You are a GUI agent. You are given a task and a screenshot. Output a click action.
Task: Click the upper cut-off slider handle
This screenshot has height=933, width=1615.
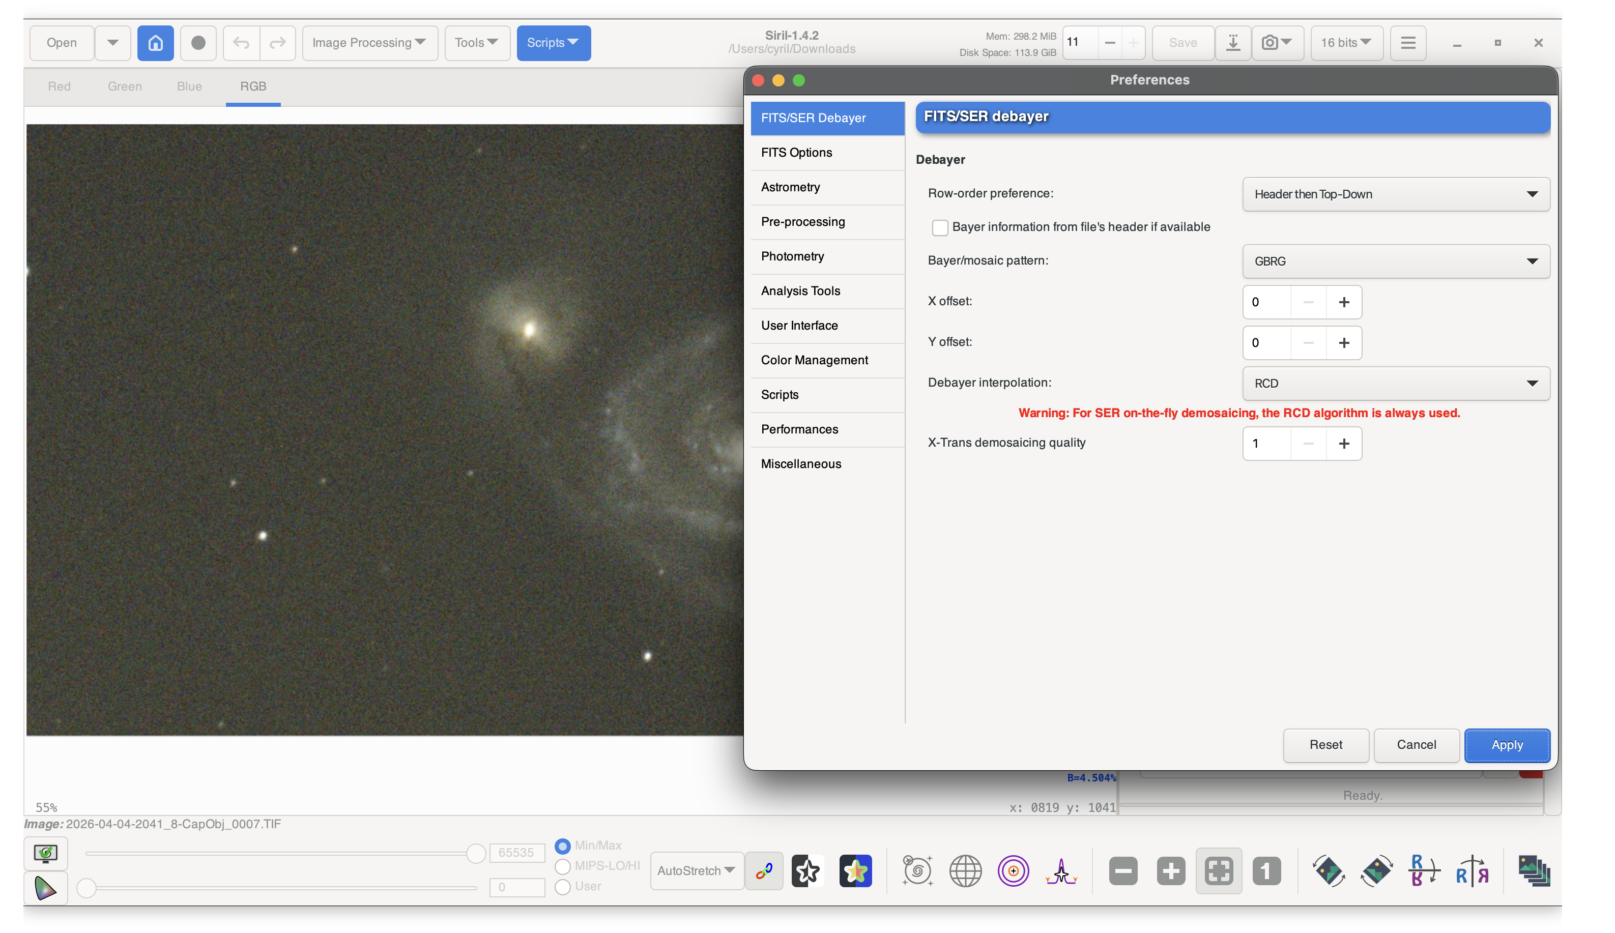[476, 854]
